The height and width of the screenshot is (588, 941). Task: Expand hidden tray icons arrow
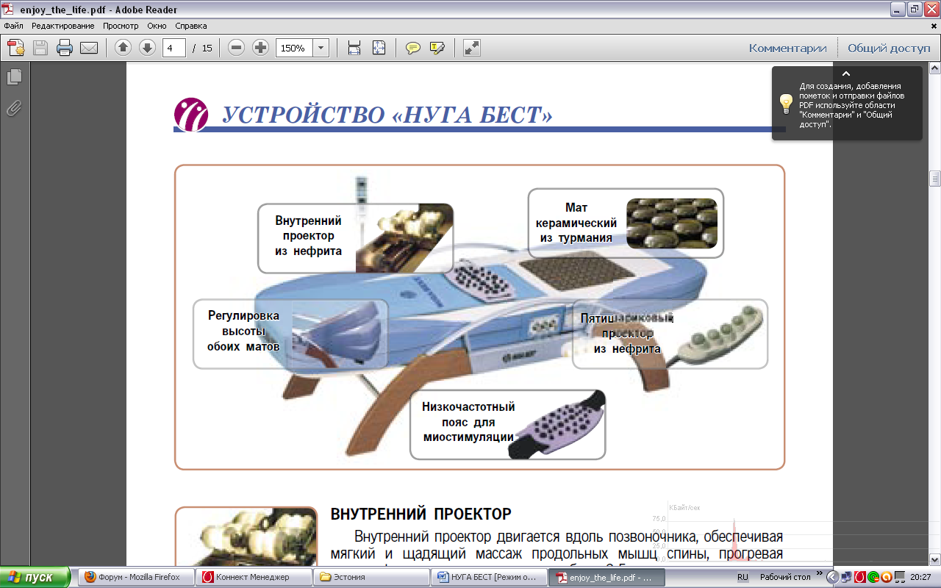(x=833, y=577)
